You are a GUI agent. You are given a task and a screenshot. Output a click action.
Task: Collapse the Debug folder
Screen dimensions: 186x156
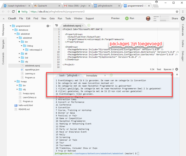click(21, 46)
